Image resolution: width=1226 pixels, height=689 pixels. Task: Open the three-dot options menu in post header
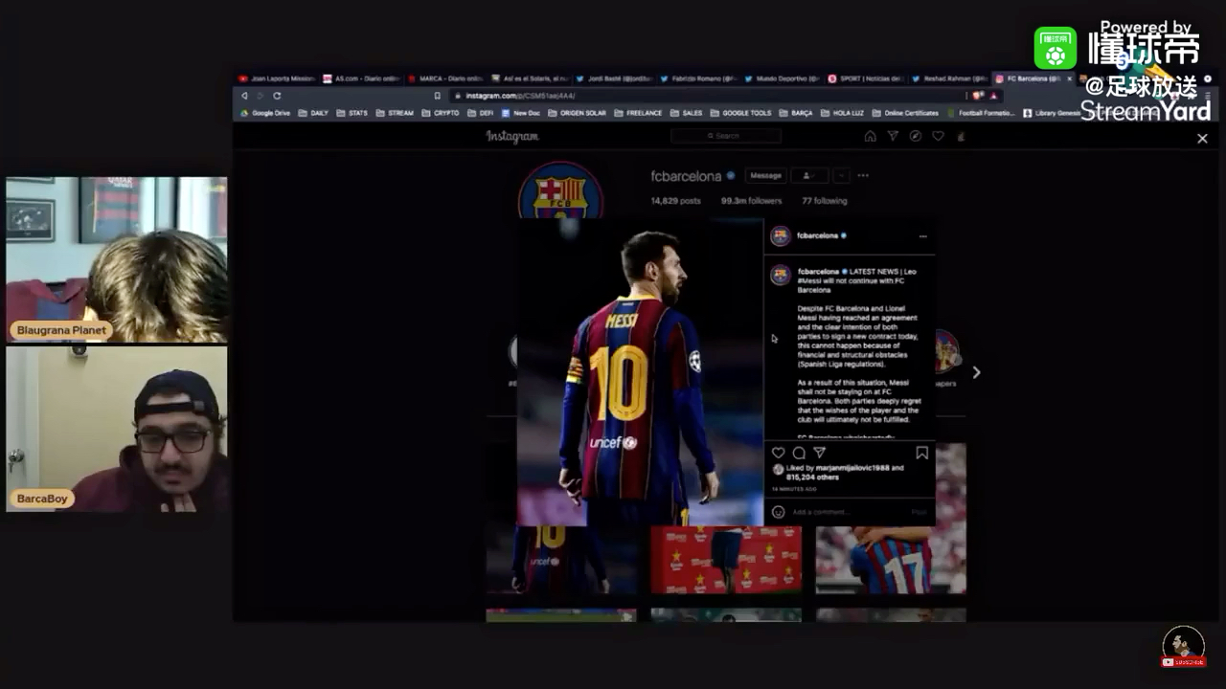click(x=922, y=235)
